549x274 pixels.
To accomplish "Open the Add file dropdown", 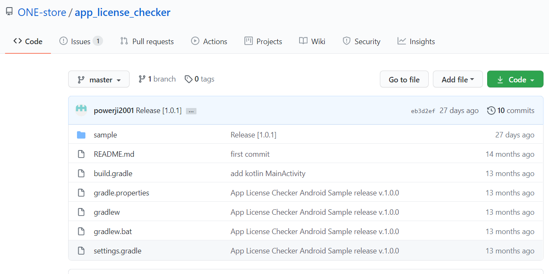I will pyautogui.click(x=458, y=79).
